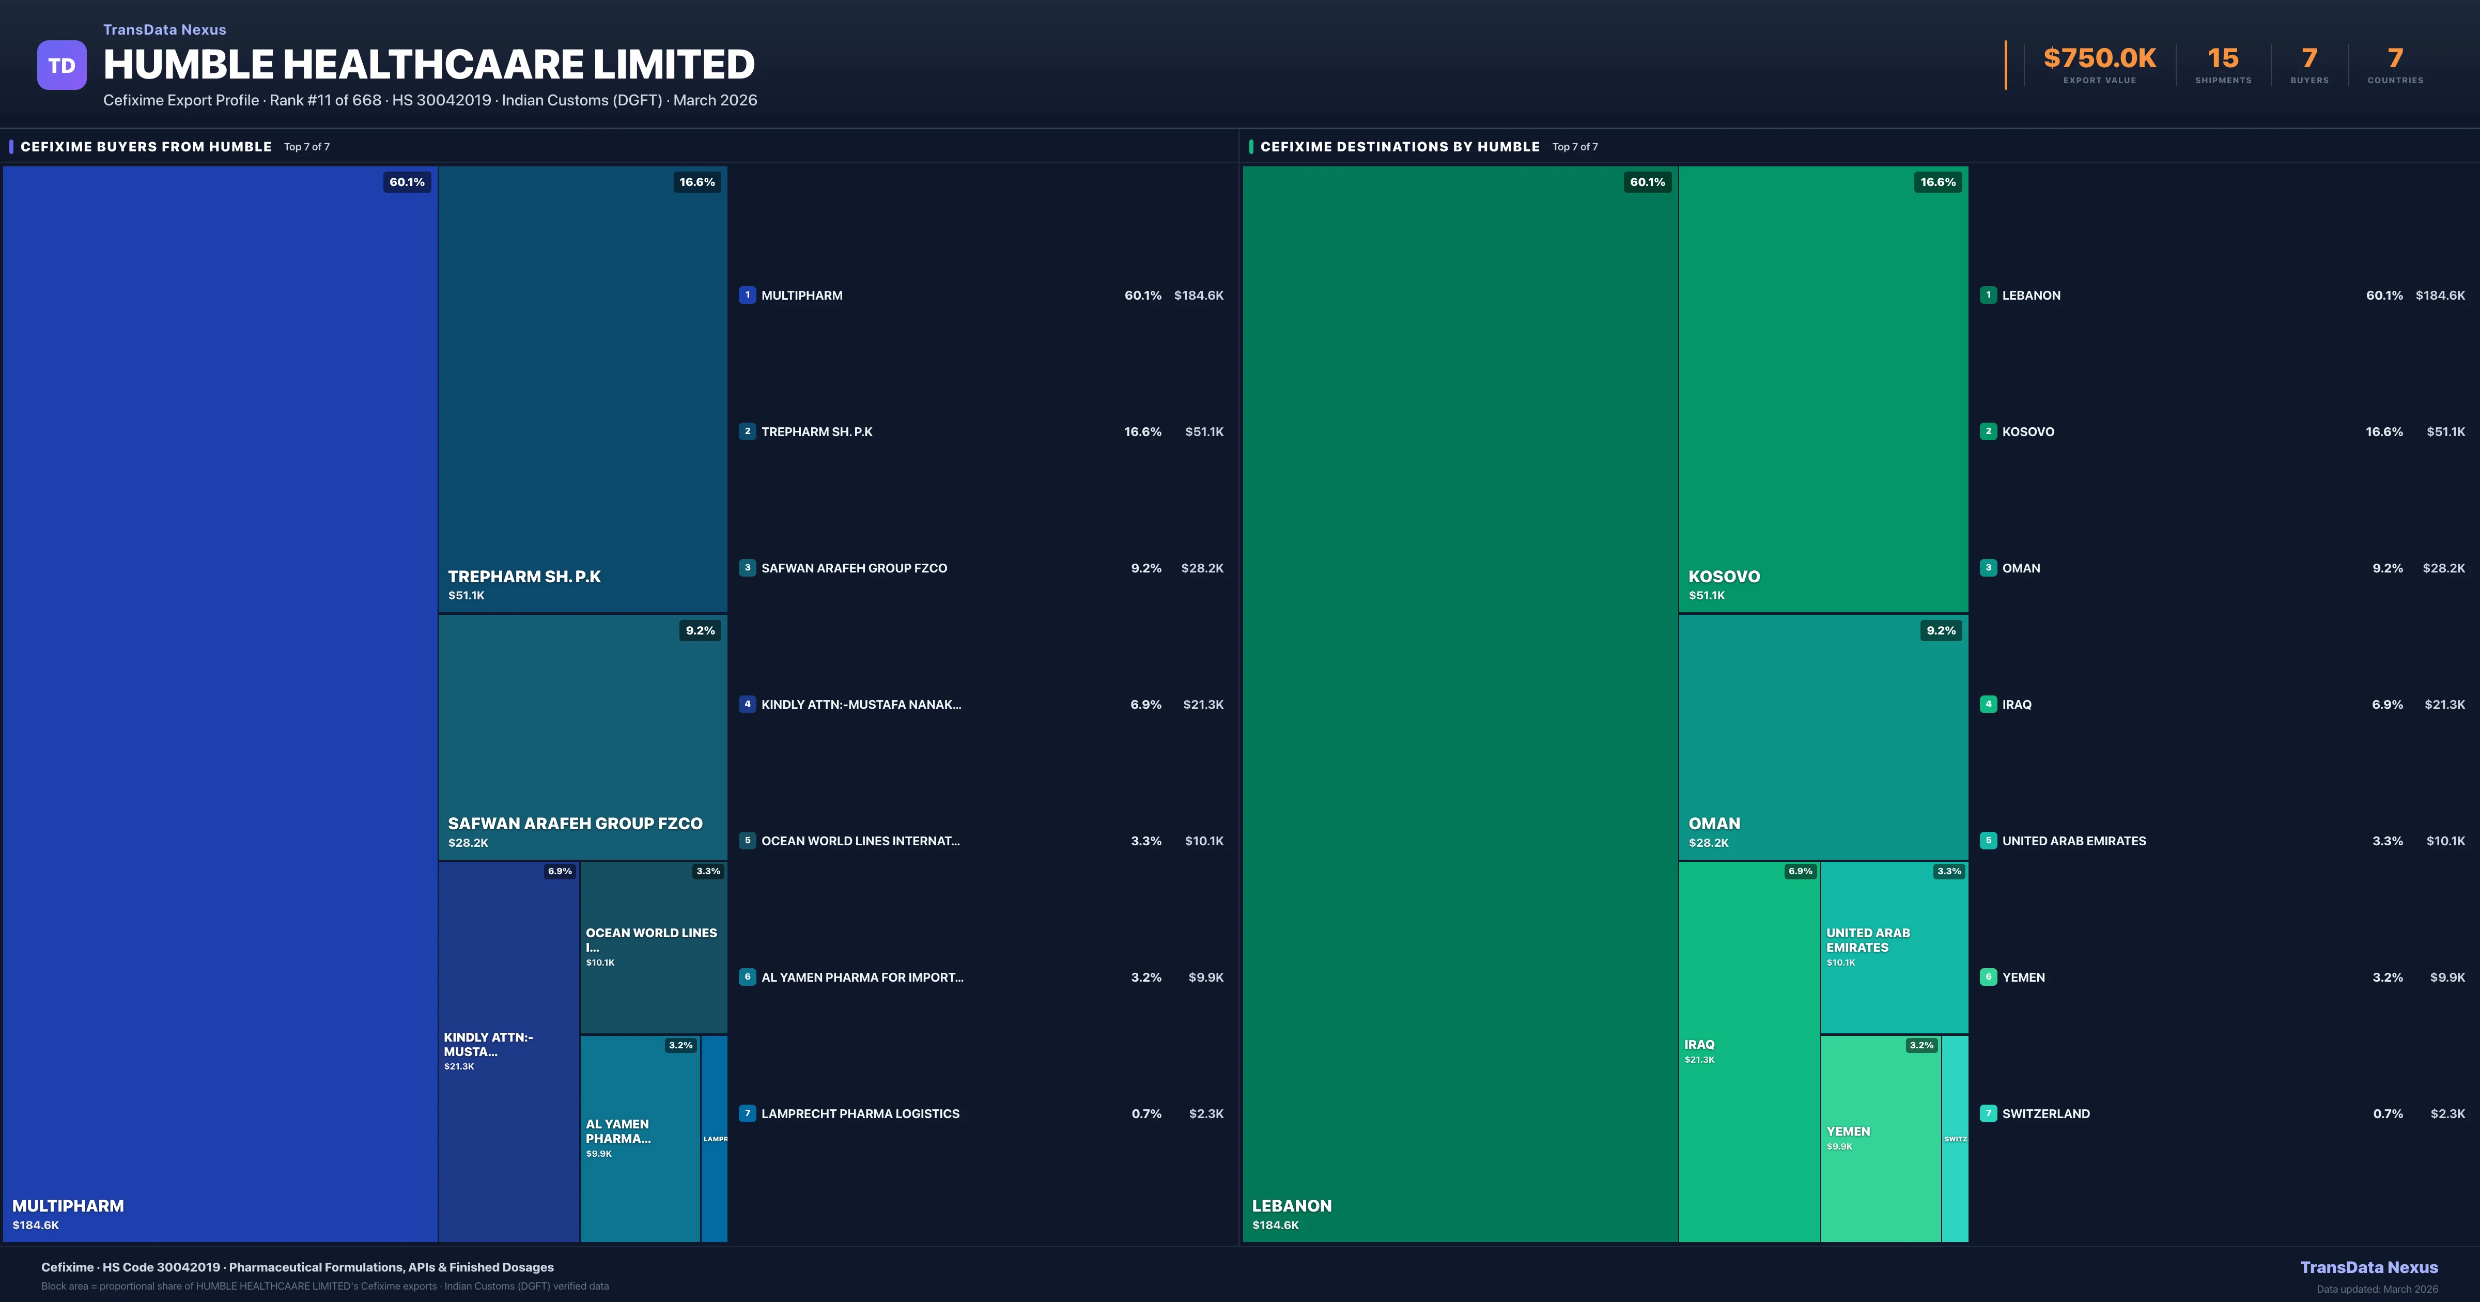This screenshot has height=1302, width=2480.
Task: Select the rank 4 badge next to IRAQ
Action: coord(1988,704)
